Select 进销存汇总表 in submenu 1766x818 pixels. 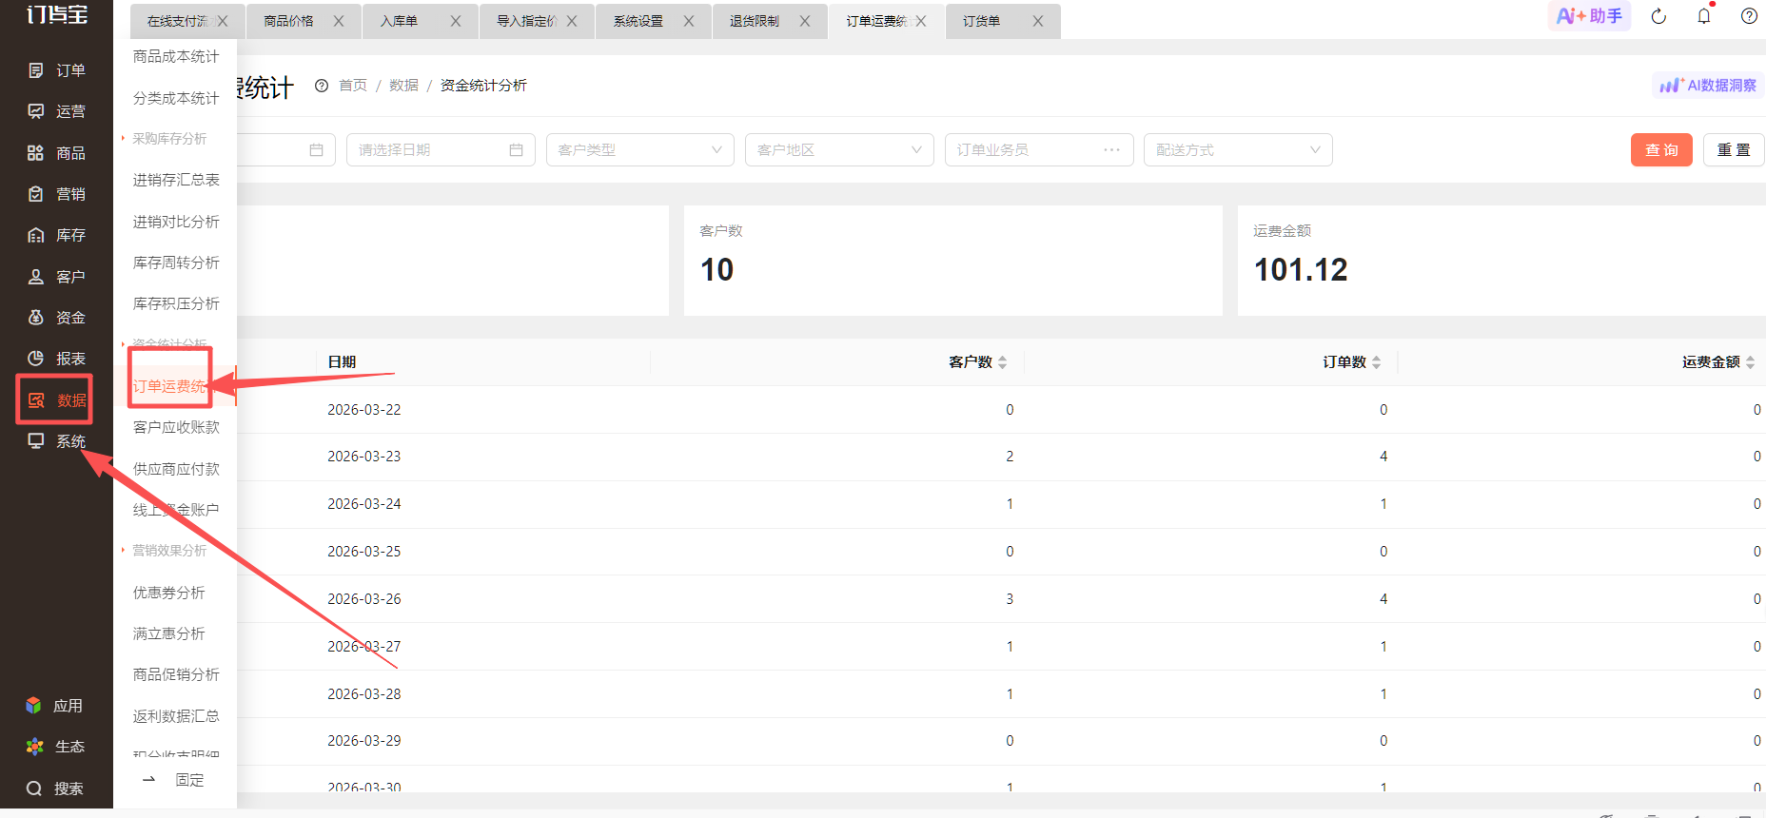pos(176,180)
